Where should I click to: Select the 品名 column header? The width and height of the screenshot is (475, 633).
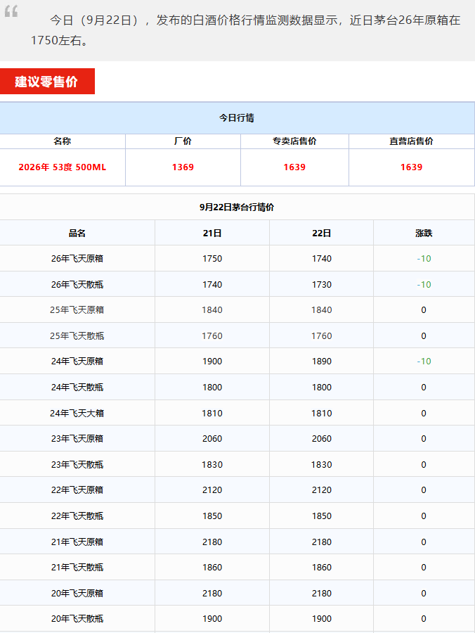(77, 233)
